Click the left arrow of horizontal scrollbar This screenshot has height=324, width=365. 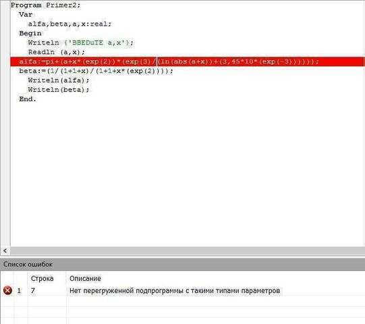pyautogui.click(x=5, y=251)
